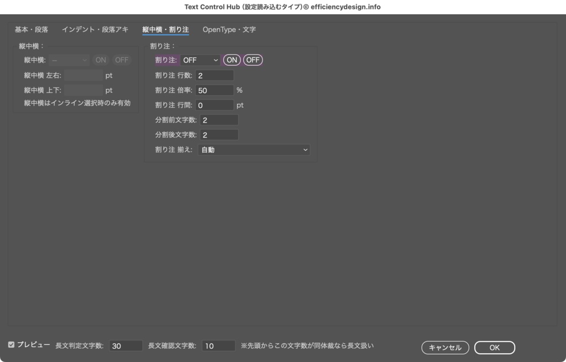The image size is (566, 362).
Task: Open the 割り注 OFF dropdown
Action: pyautogui.click(x=200, y=60)
